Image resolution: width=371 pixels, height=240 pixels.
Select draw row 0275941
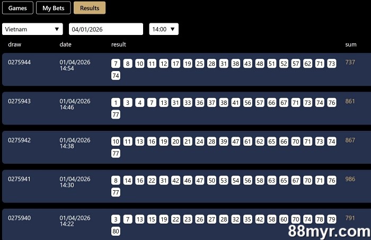[x=19, y=179]
